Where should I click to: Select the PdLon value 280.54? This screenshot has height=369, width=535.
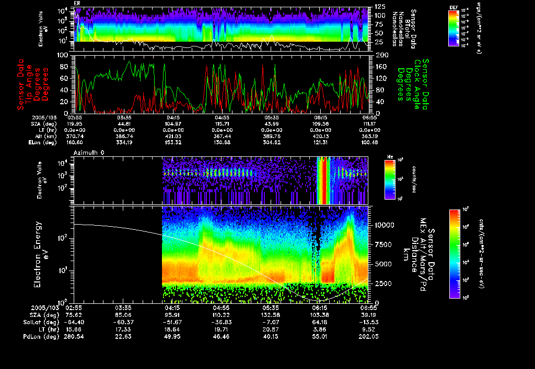(x=74, y=336)
